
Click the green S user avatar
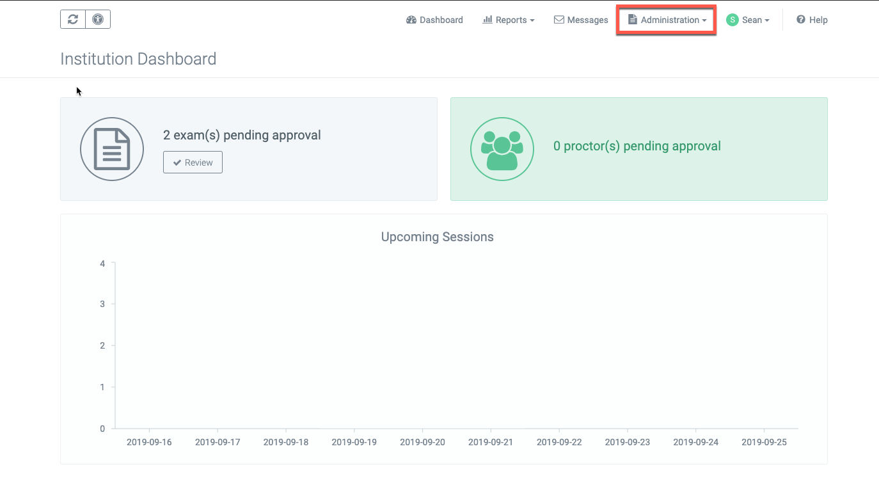tap(732, 20)
